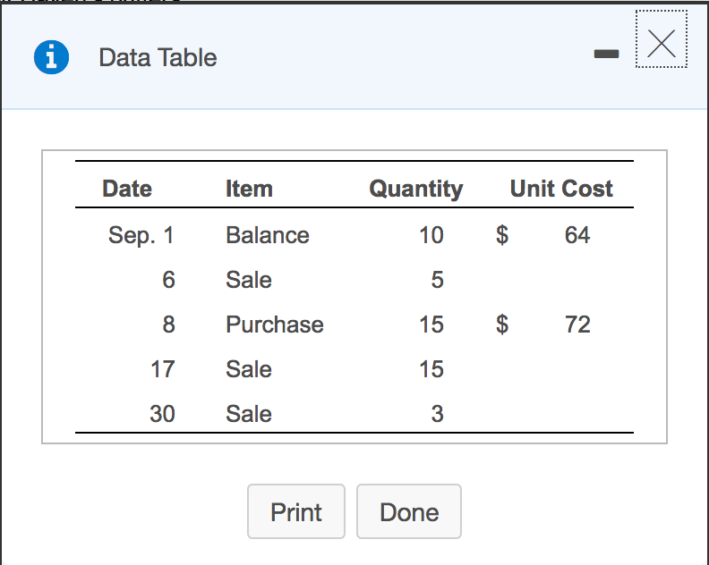Image resolution: width=709 pixels, height=565 pixels.
Task: Select the Date column header
Action: pos(127,189)
